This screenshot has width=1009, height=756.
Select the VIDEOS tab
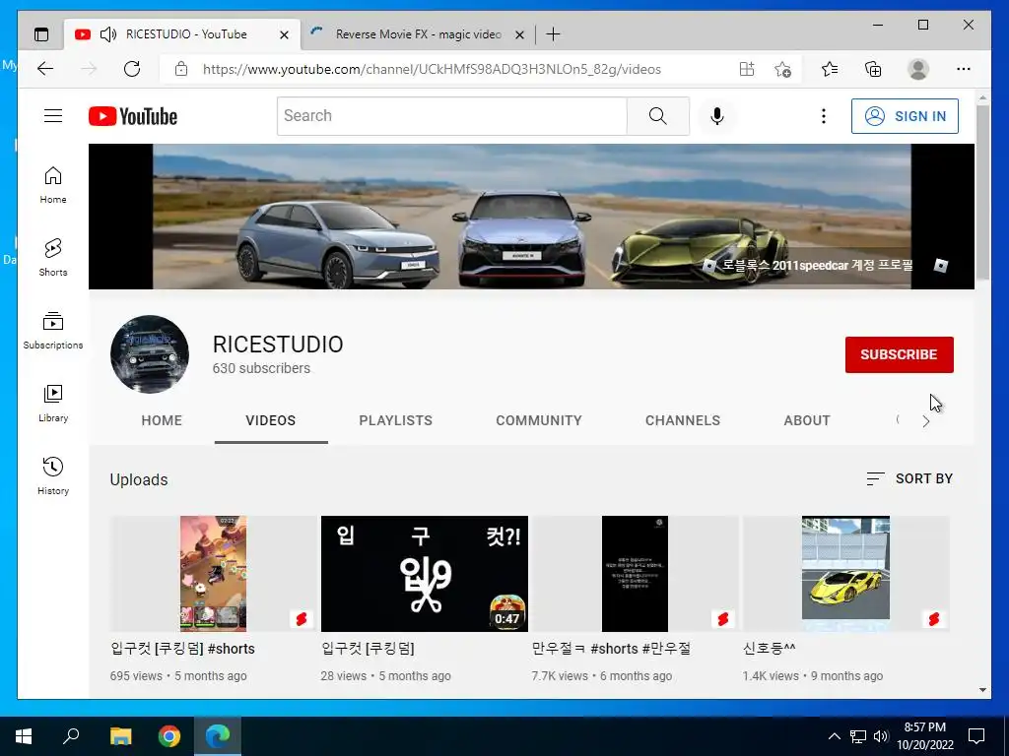tap(270, 420)
